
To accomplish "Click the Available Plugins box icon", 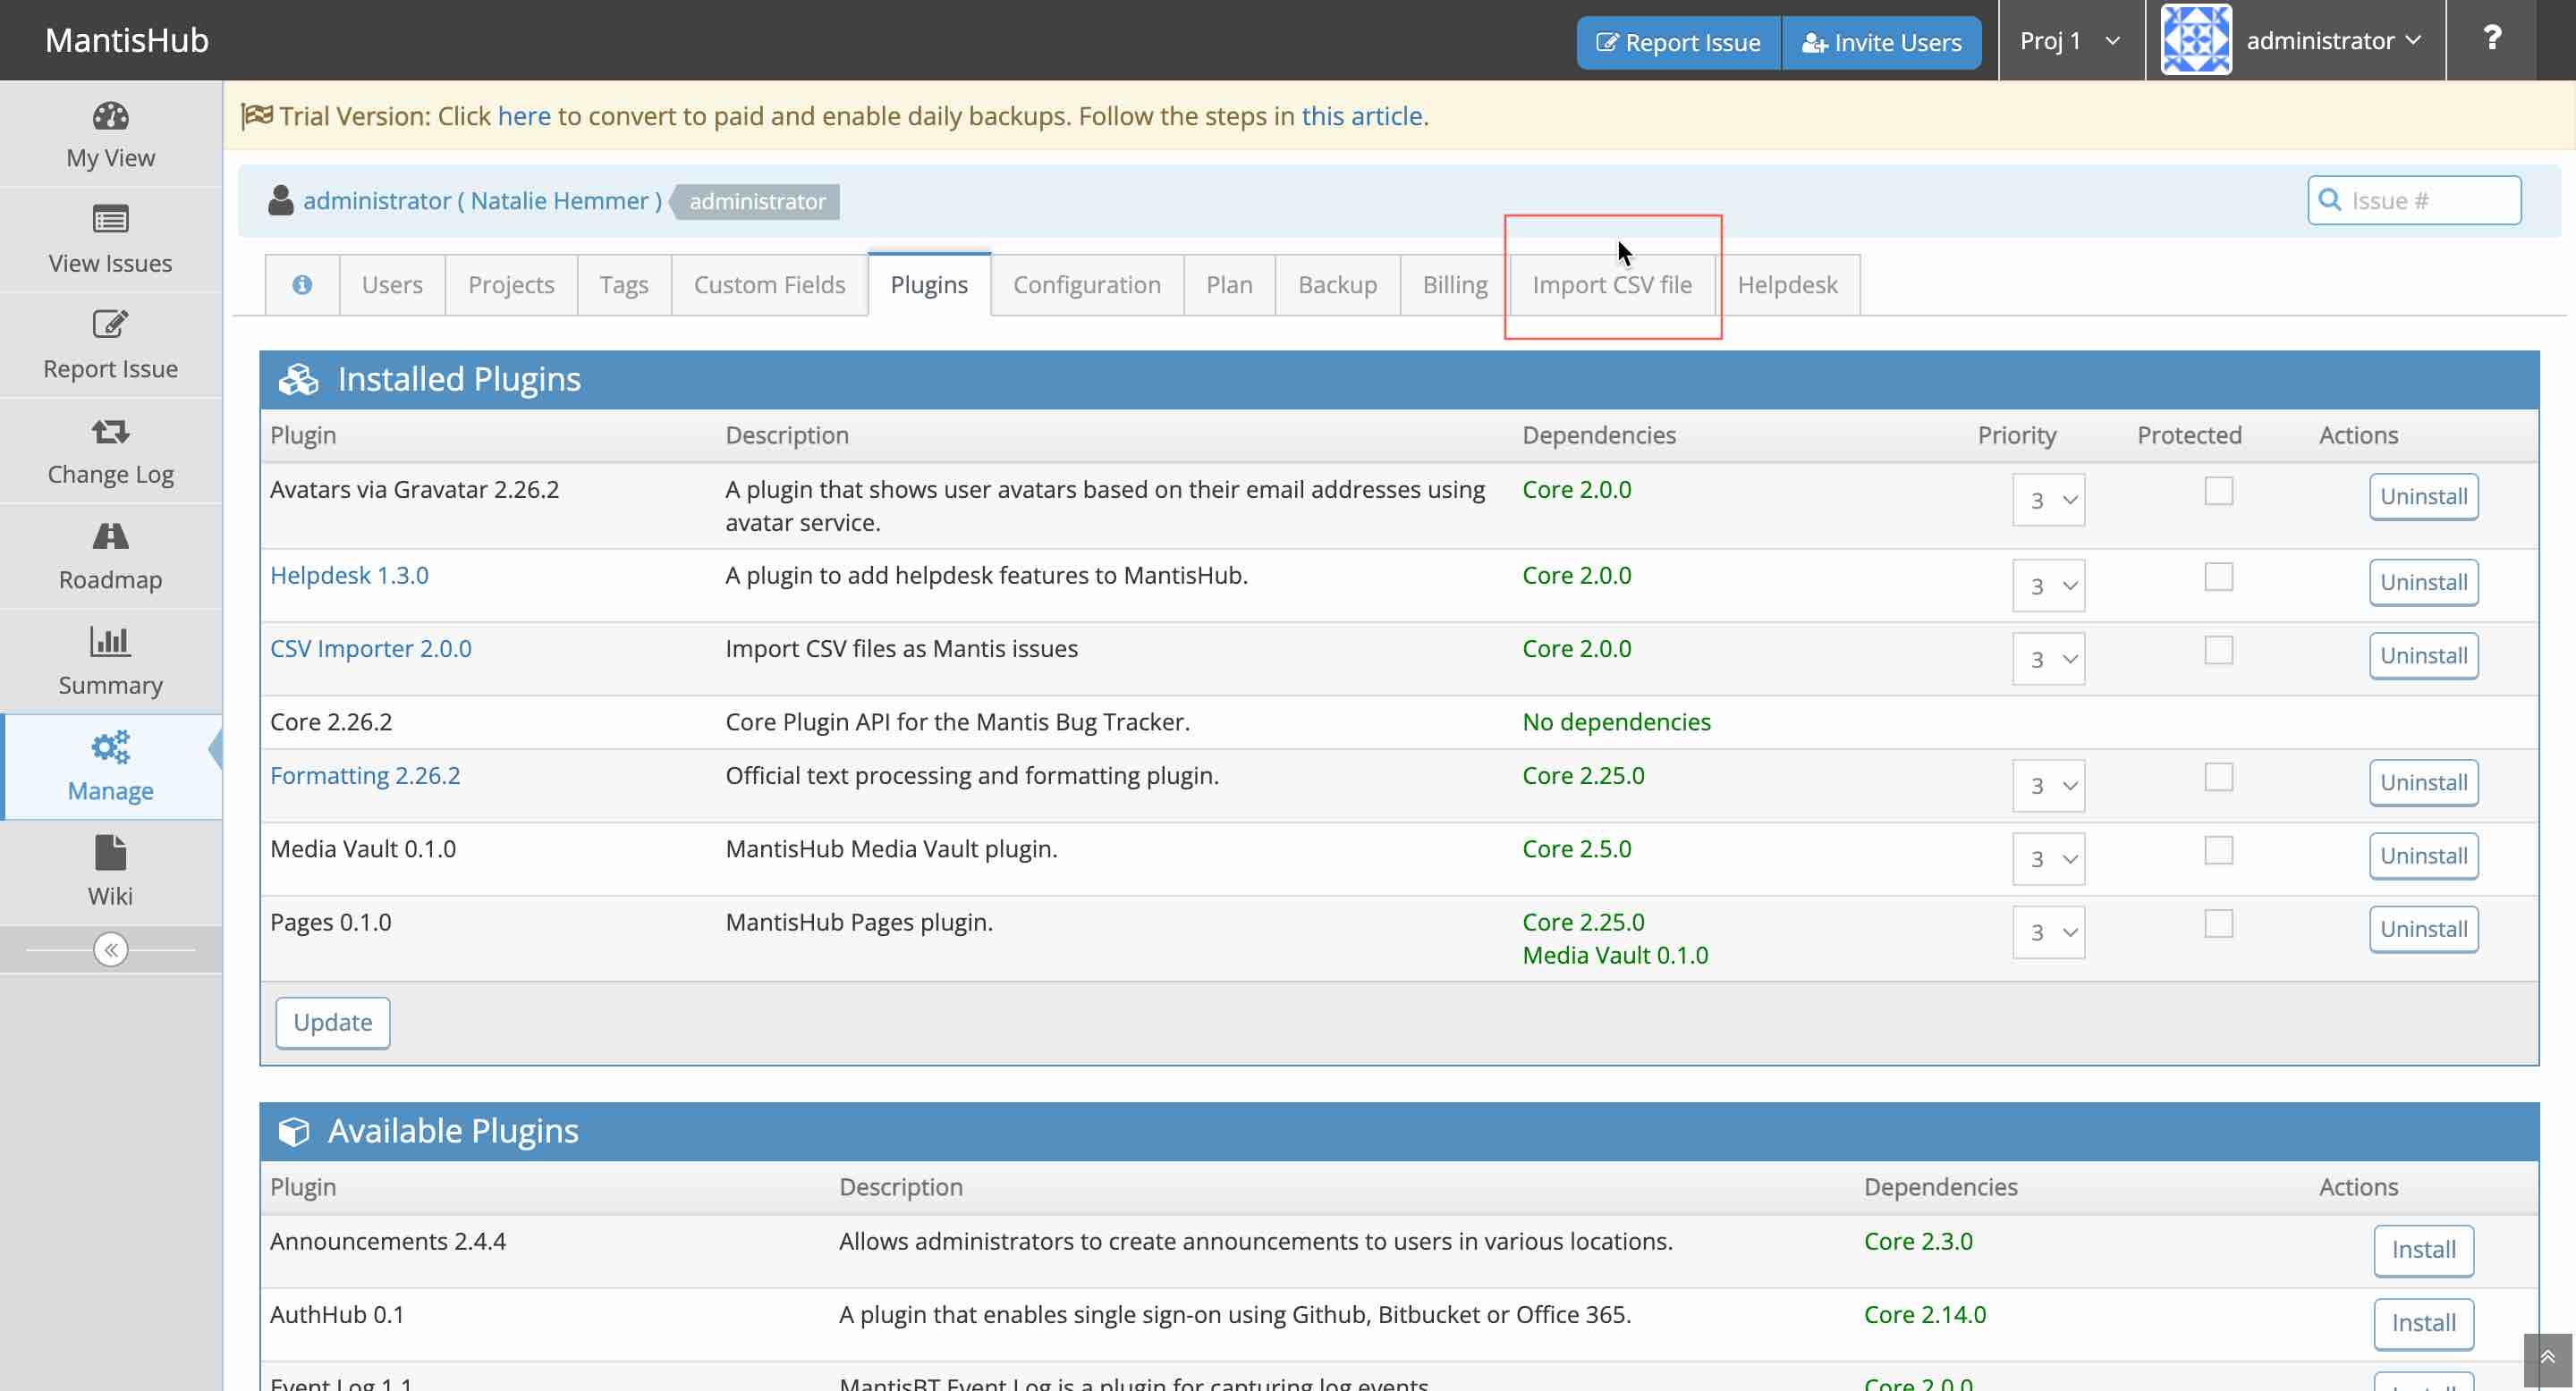I will click(x=294, y=1131).
